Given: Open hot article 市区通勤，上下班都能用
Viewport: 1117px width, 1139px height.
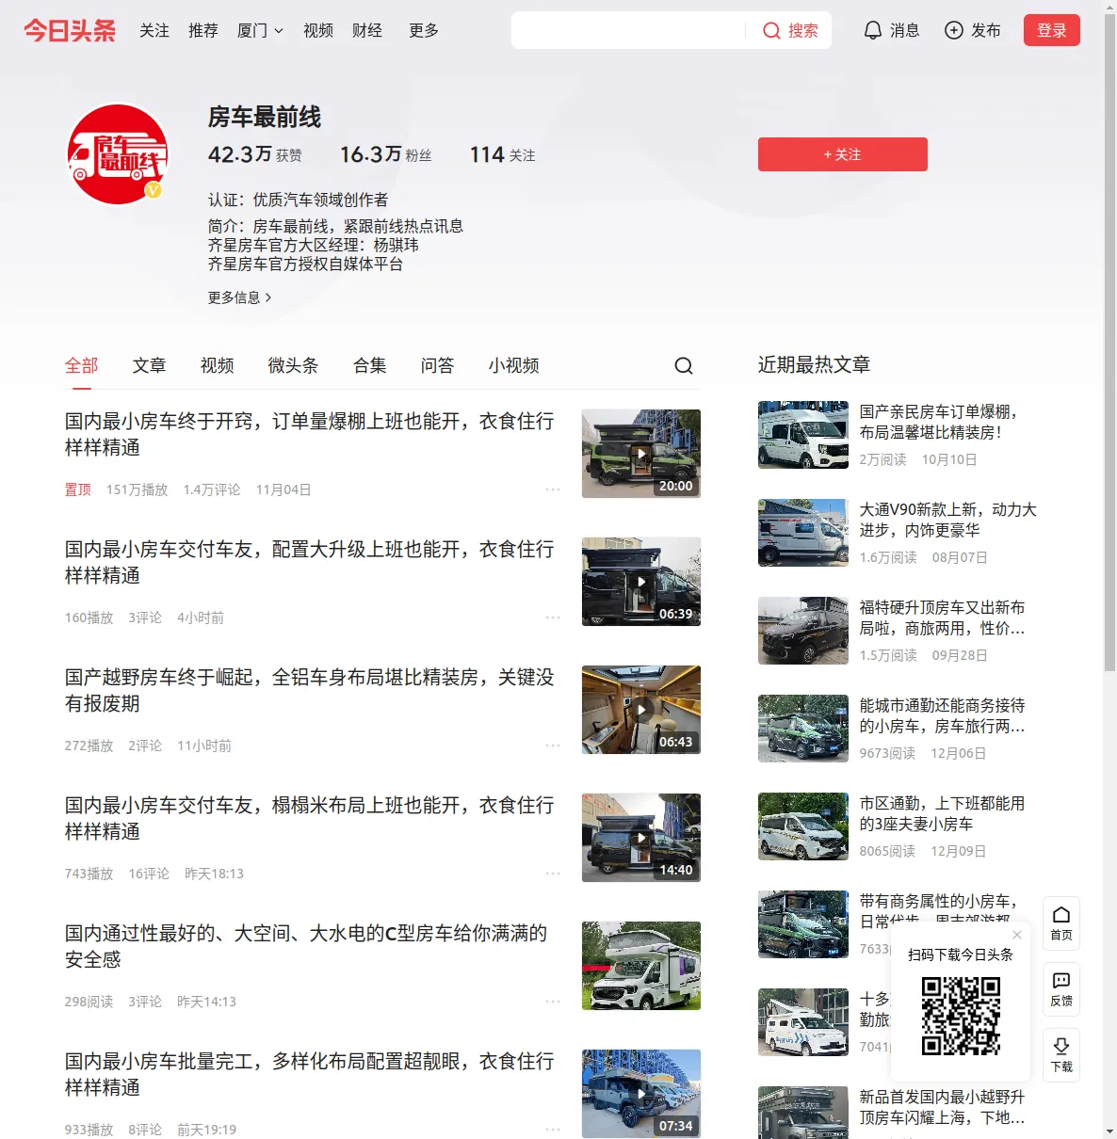Looking at the screenshot, I should (x=943, y=813).
